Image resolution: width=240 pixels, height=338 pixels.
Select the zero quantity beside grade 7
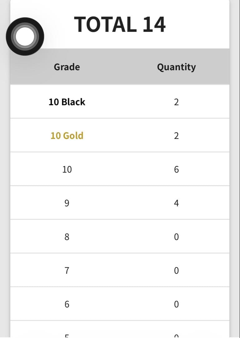177,271
